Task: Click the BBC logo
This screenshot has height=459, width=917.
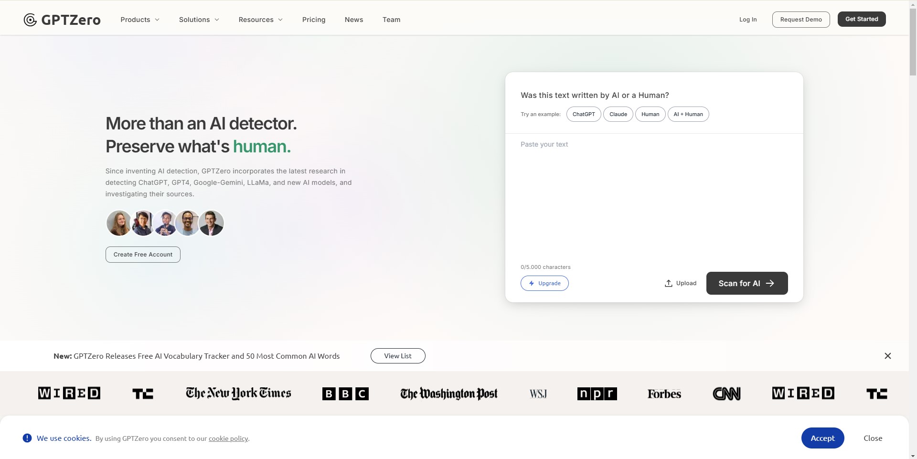Action: click(x=345, y=394)
